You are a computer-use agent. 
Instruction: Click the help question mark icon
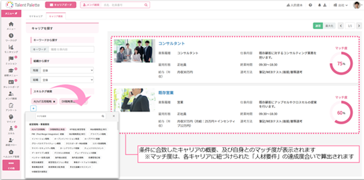pos(310,5)
